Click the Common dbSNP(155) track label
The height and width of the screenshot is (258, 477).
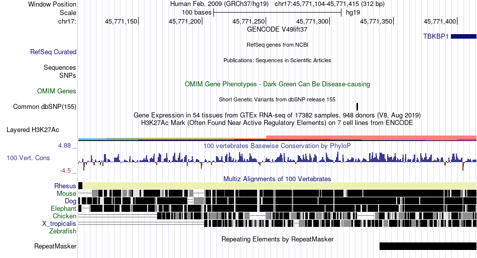click(45, 107)
